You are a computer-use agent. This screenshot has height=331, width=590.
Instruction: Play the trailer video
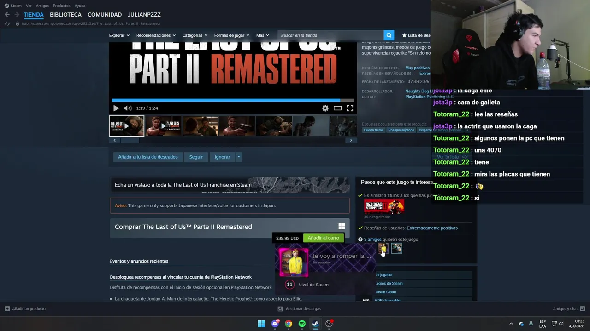(116, 108)
